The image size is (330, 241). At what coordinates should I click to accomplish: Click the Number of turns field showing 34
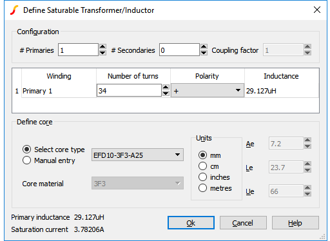129,90
